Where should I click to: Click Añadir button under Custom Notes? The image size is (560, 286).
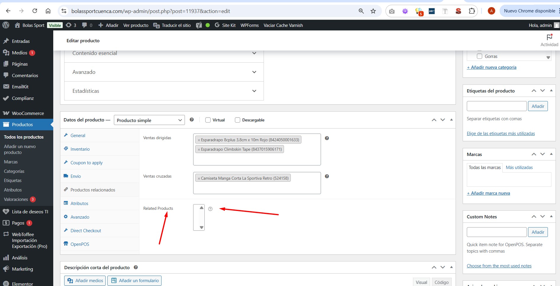click(538, 232)
